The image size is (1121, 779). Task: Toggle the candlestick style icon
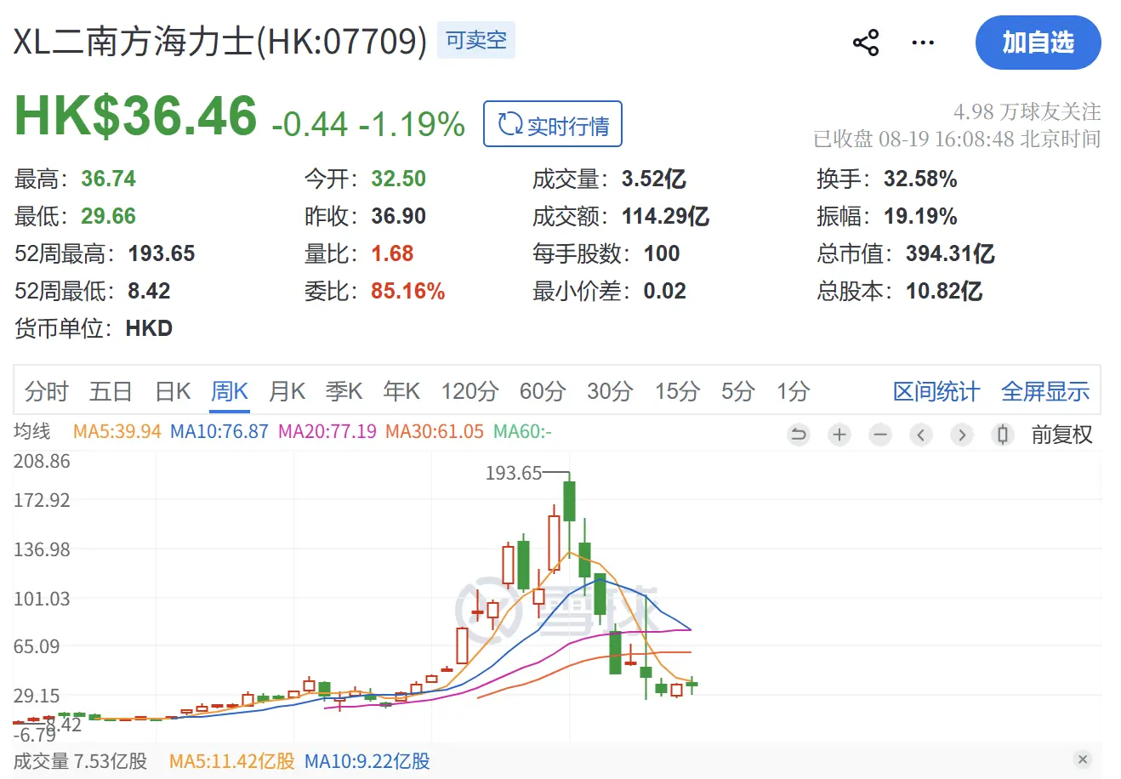1003,435
